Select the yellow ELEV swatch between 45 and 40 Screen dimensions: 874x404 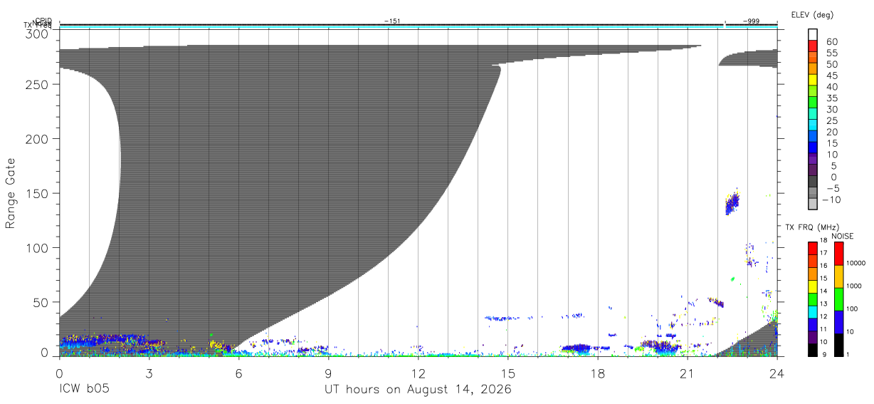pyautogui.click(x=813, y=81)
